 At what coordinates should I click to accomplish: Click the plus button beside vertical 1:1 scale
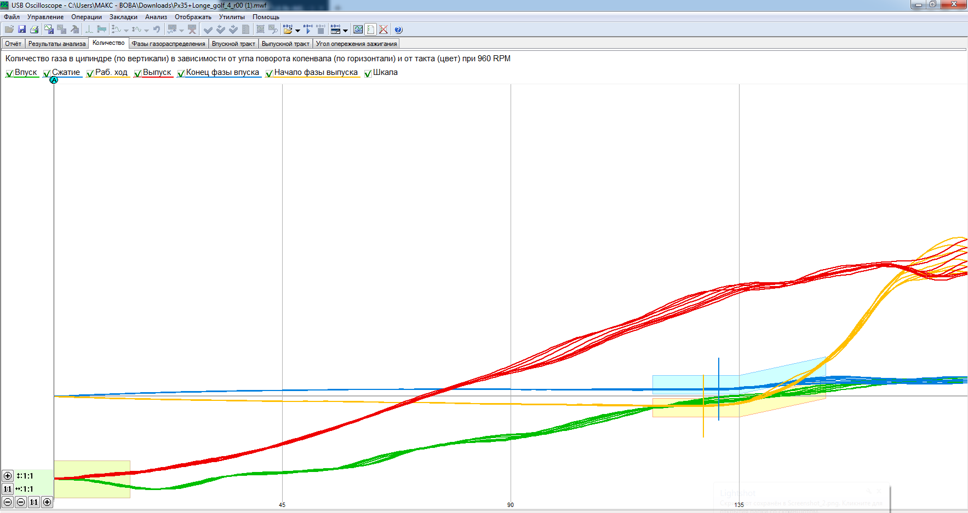(8, 476)
